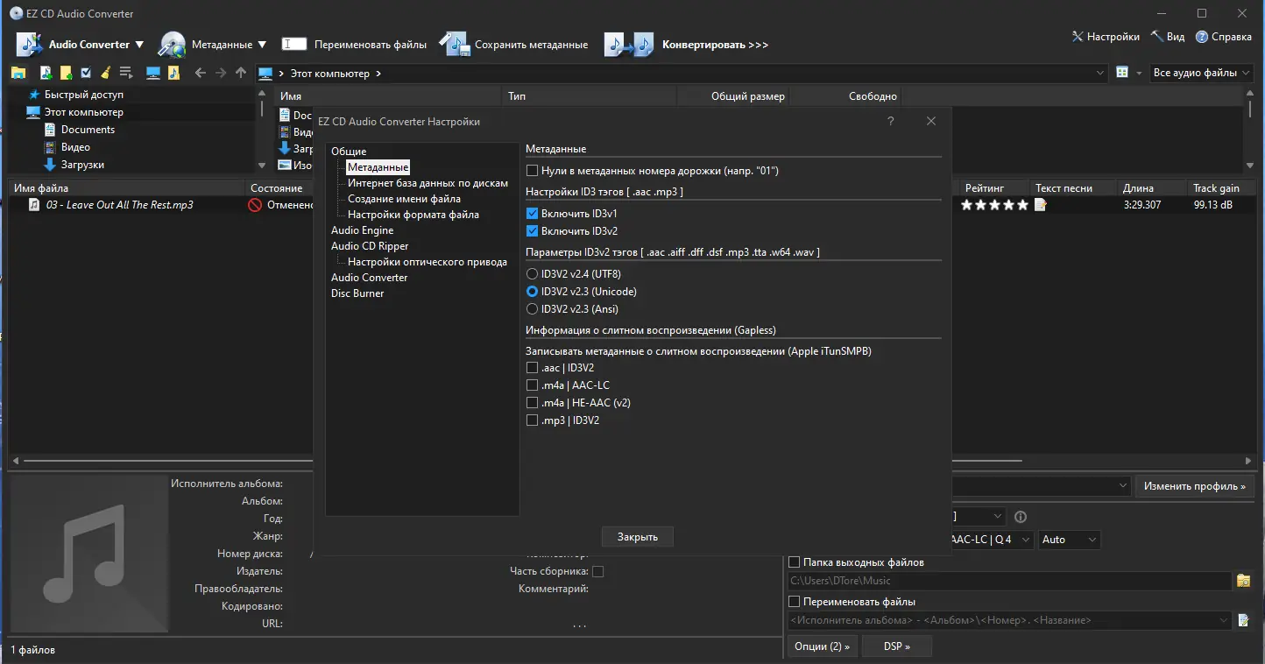1265x664 pixels.
Task: Click the Select All checkmark toolbar icon
Action: click(86, 72)
